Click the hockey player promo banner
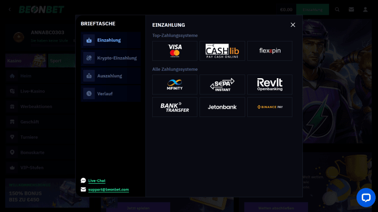The image size is (378, 212). 337,81
